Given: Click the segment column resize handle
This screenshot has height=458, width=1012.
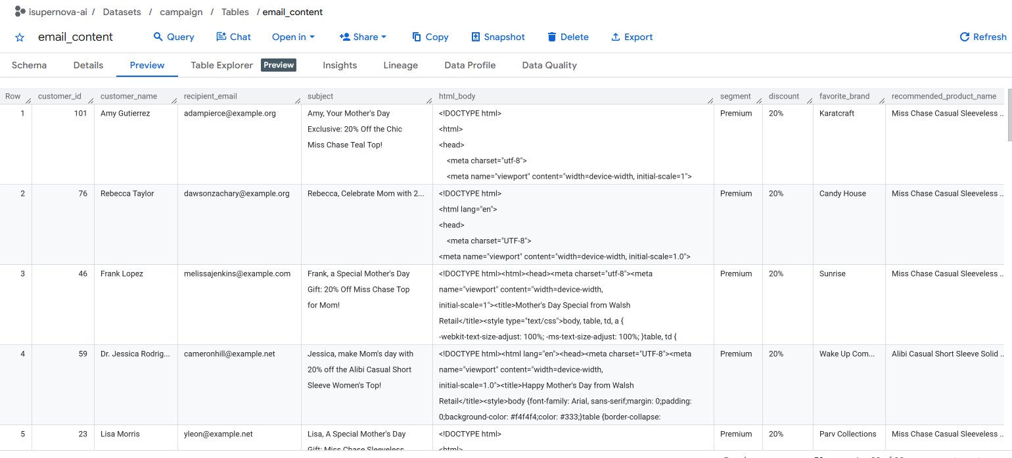Looking at the screenshot, I should coord(759,101).
